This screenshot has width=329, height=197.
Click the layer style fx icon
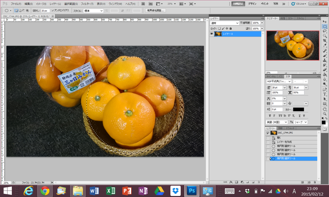[231, 182]
